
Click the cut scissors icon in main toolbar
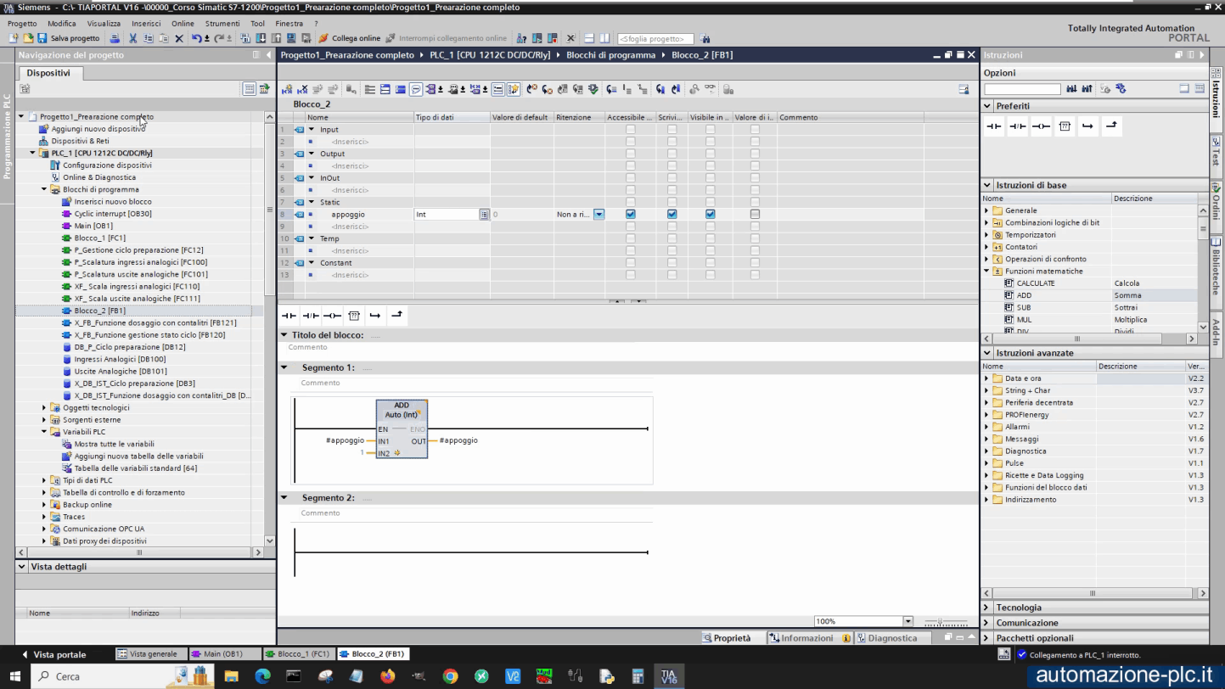coord(133,38)
